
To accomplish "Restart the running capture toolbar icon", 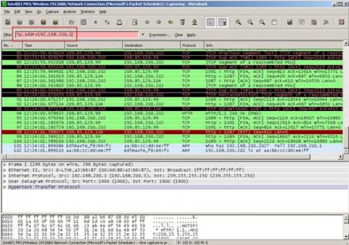I will 55,22.
